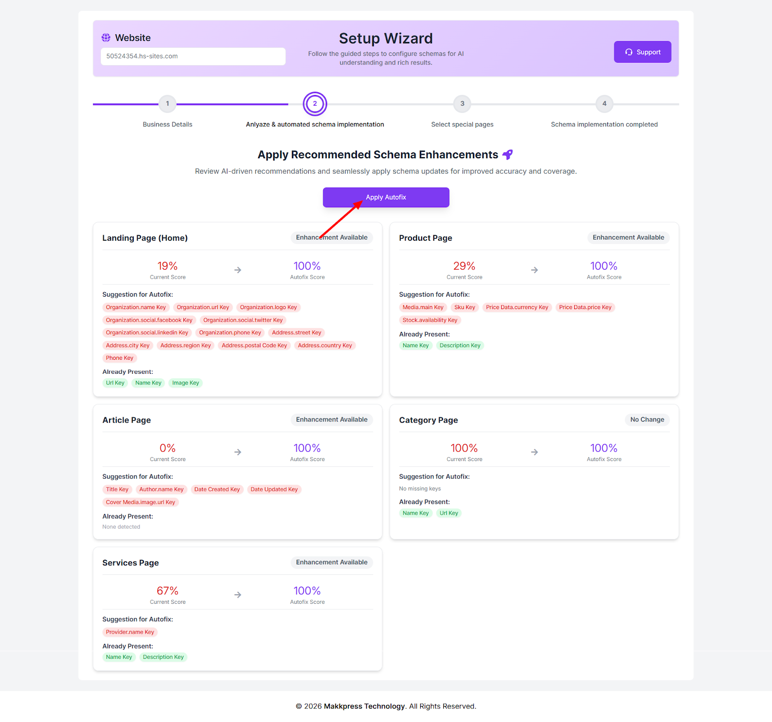Click the arrow icon in Category Page card
772x722 pixels.
point(534,452)
